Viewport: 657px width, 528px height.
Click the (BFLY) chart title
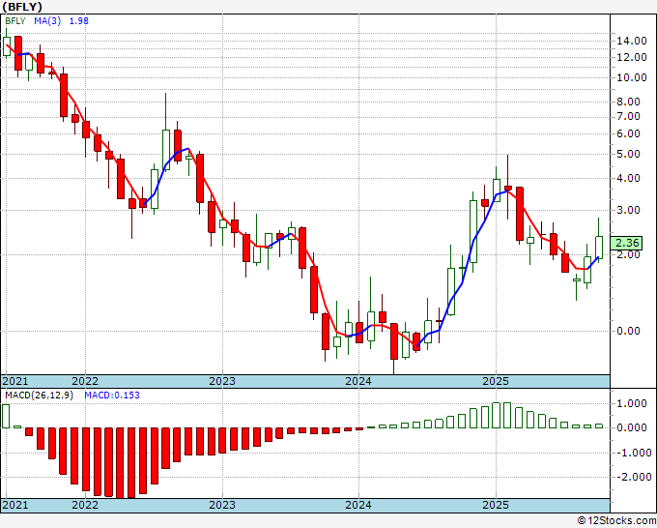22,7
